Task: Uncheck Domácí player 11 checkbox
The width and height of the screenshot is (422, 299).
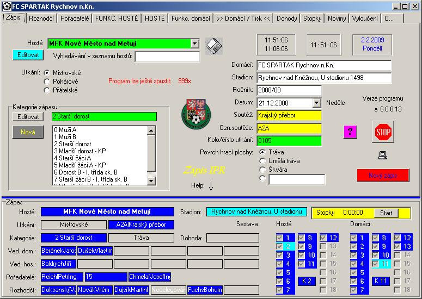Action: click(375, 264)
